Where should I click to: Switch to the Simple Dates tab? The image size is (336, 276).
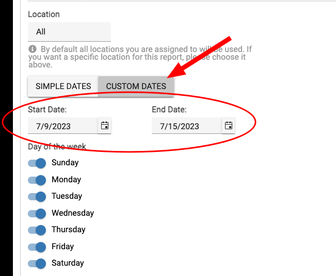click(63, 86)
